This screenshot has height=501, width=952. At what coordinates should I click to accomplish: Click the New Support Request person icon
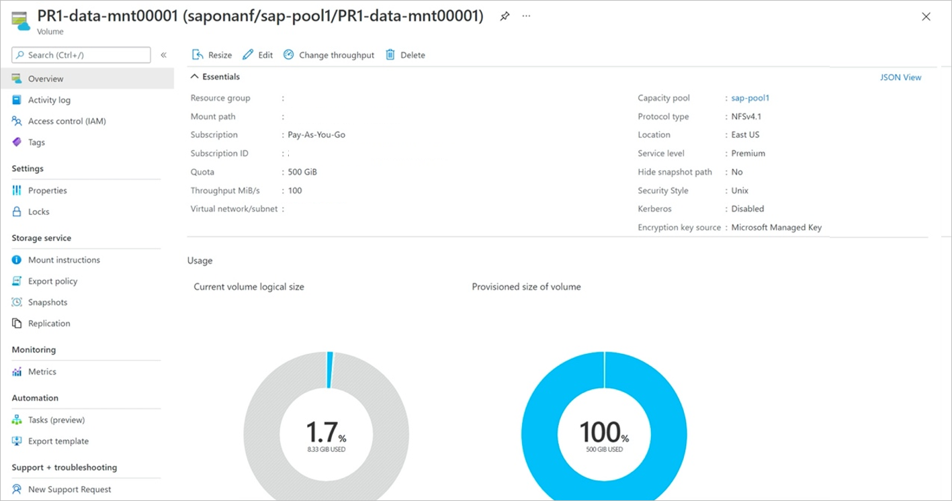17,490
